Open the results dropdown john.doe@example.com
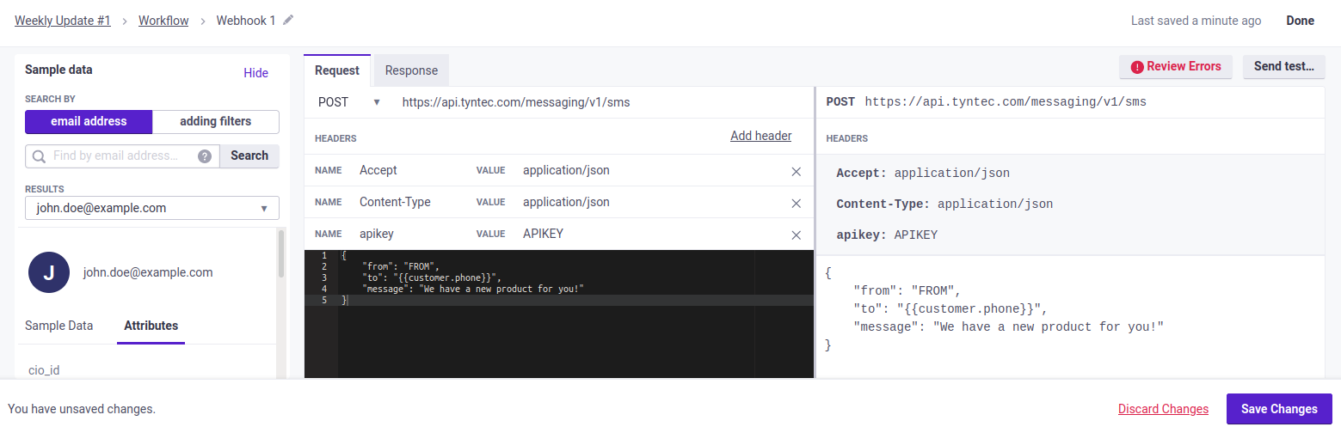 pyautogui.click(x=152, y=208)
